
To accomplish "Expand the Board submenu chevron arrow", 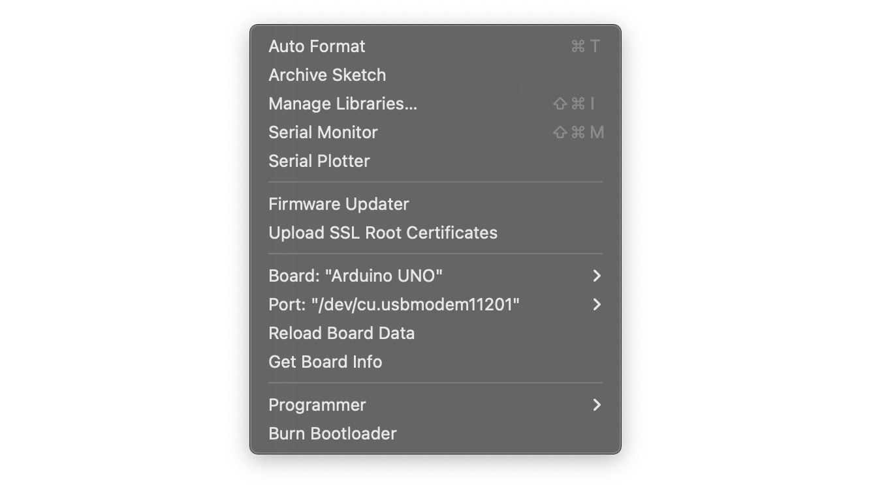I will [x=596, y=276].
